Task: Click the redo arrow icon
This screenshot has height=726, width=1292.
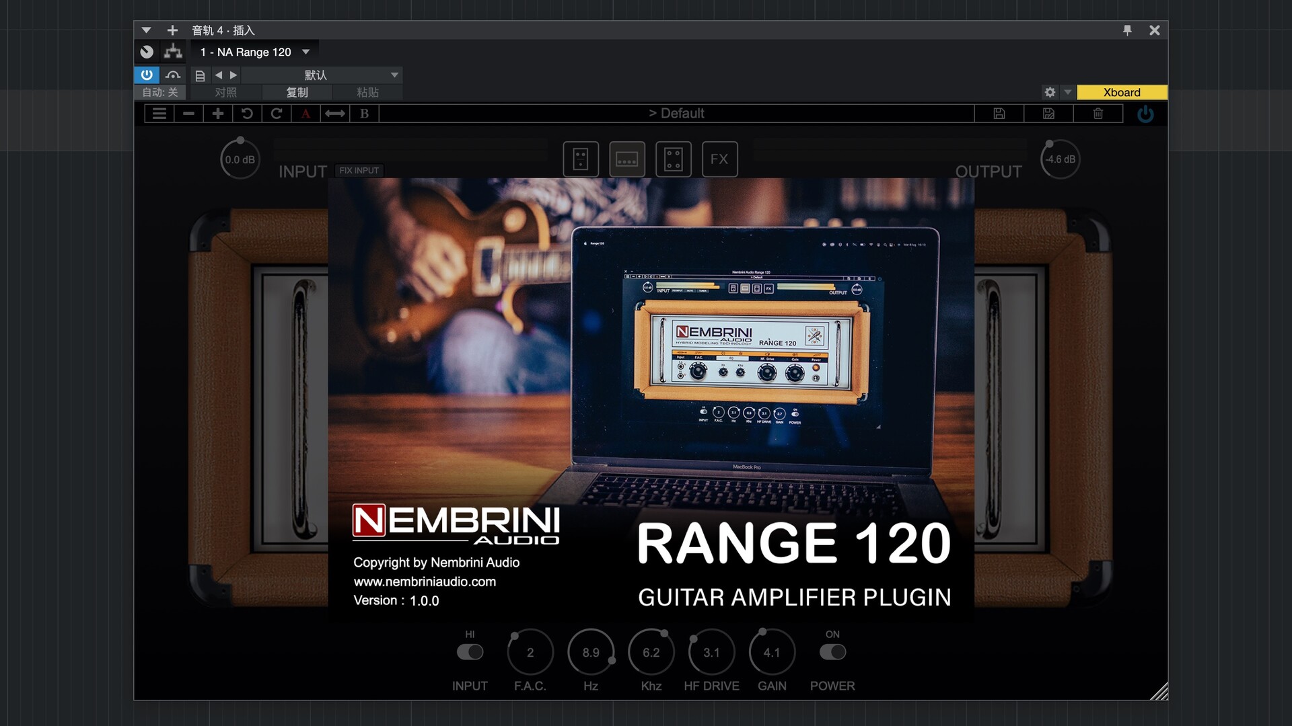Action: [x=277, y=114]
